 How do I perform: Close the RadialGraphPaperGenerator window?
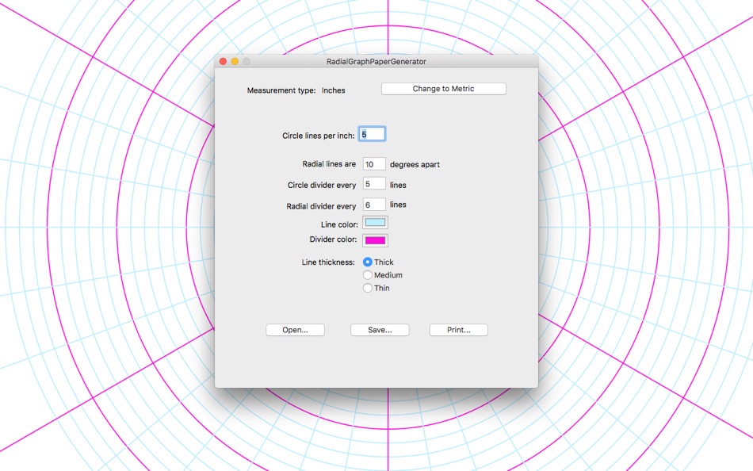(223, 62)
